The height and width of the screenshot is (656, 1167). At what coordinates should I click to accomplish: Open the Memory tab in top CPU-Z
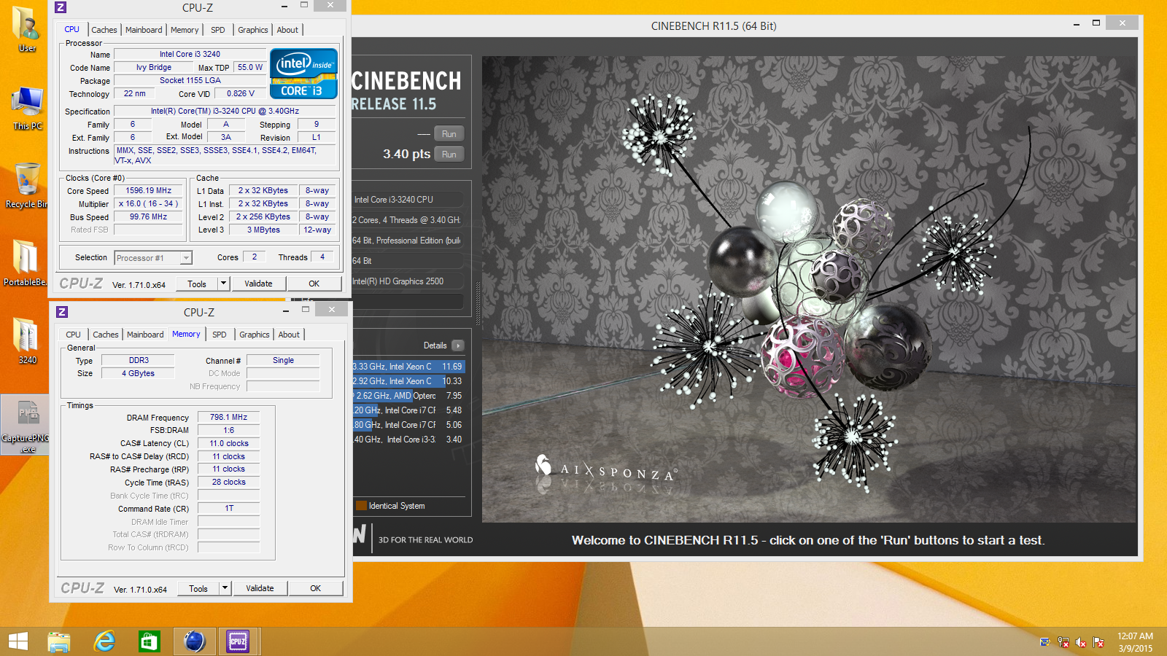point(185,30)
